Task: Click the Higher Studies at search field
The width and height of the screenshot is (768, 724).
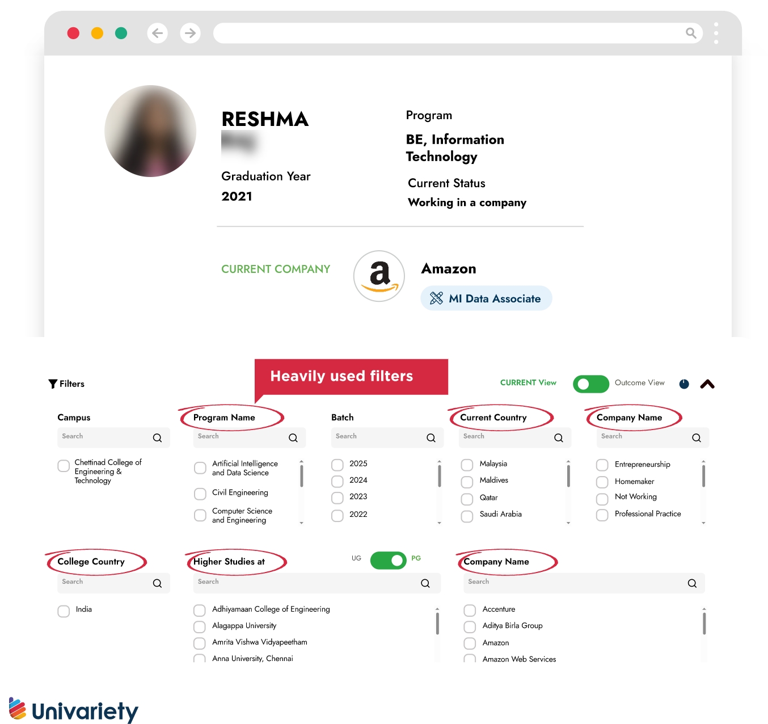Action: (x=317, y=583)
